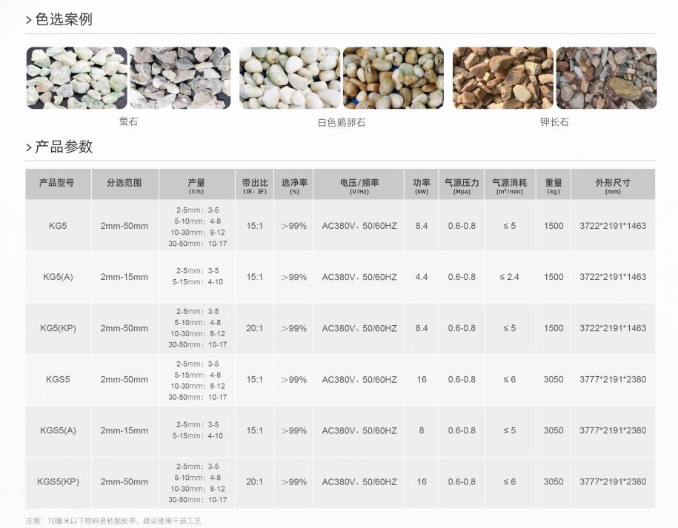The width and height of the screenshot is (678, 528).
Task: Click the 带出比 column header
Action: pos(255,184)
